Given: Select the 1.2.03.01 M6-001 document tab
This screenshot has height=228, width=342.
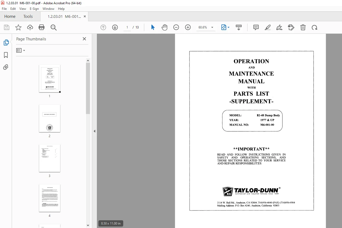Looking at the screenshot, I should [x=64, y=16].
